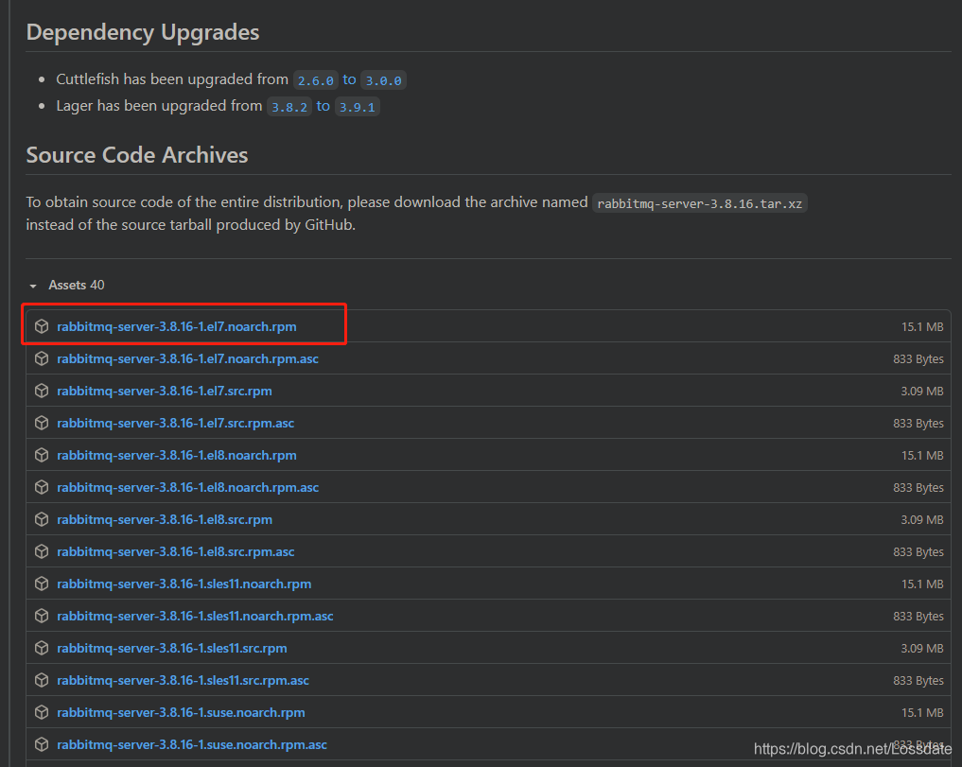Open rabbitmq-server-3.8.16-1.el8.noarch.rpm.asc link

[187, 487]
